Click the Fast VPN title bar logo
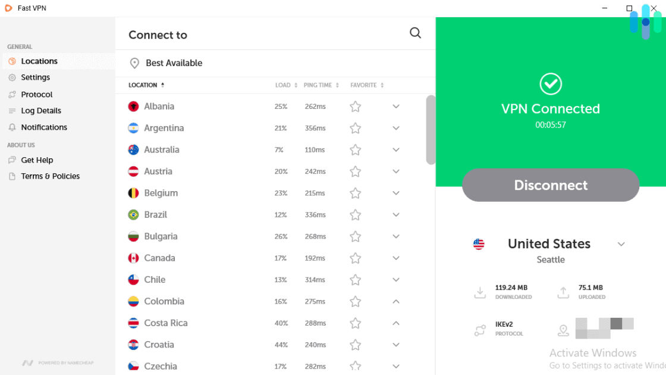The width and height of the screenshot is (666, 375). click(x=8, y=8)
